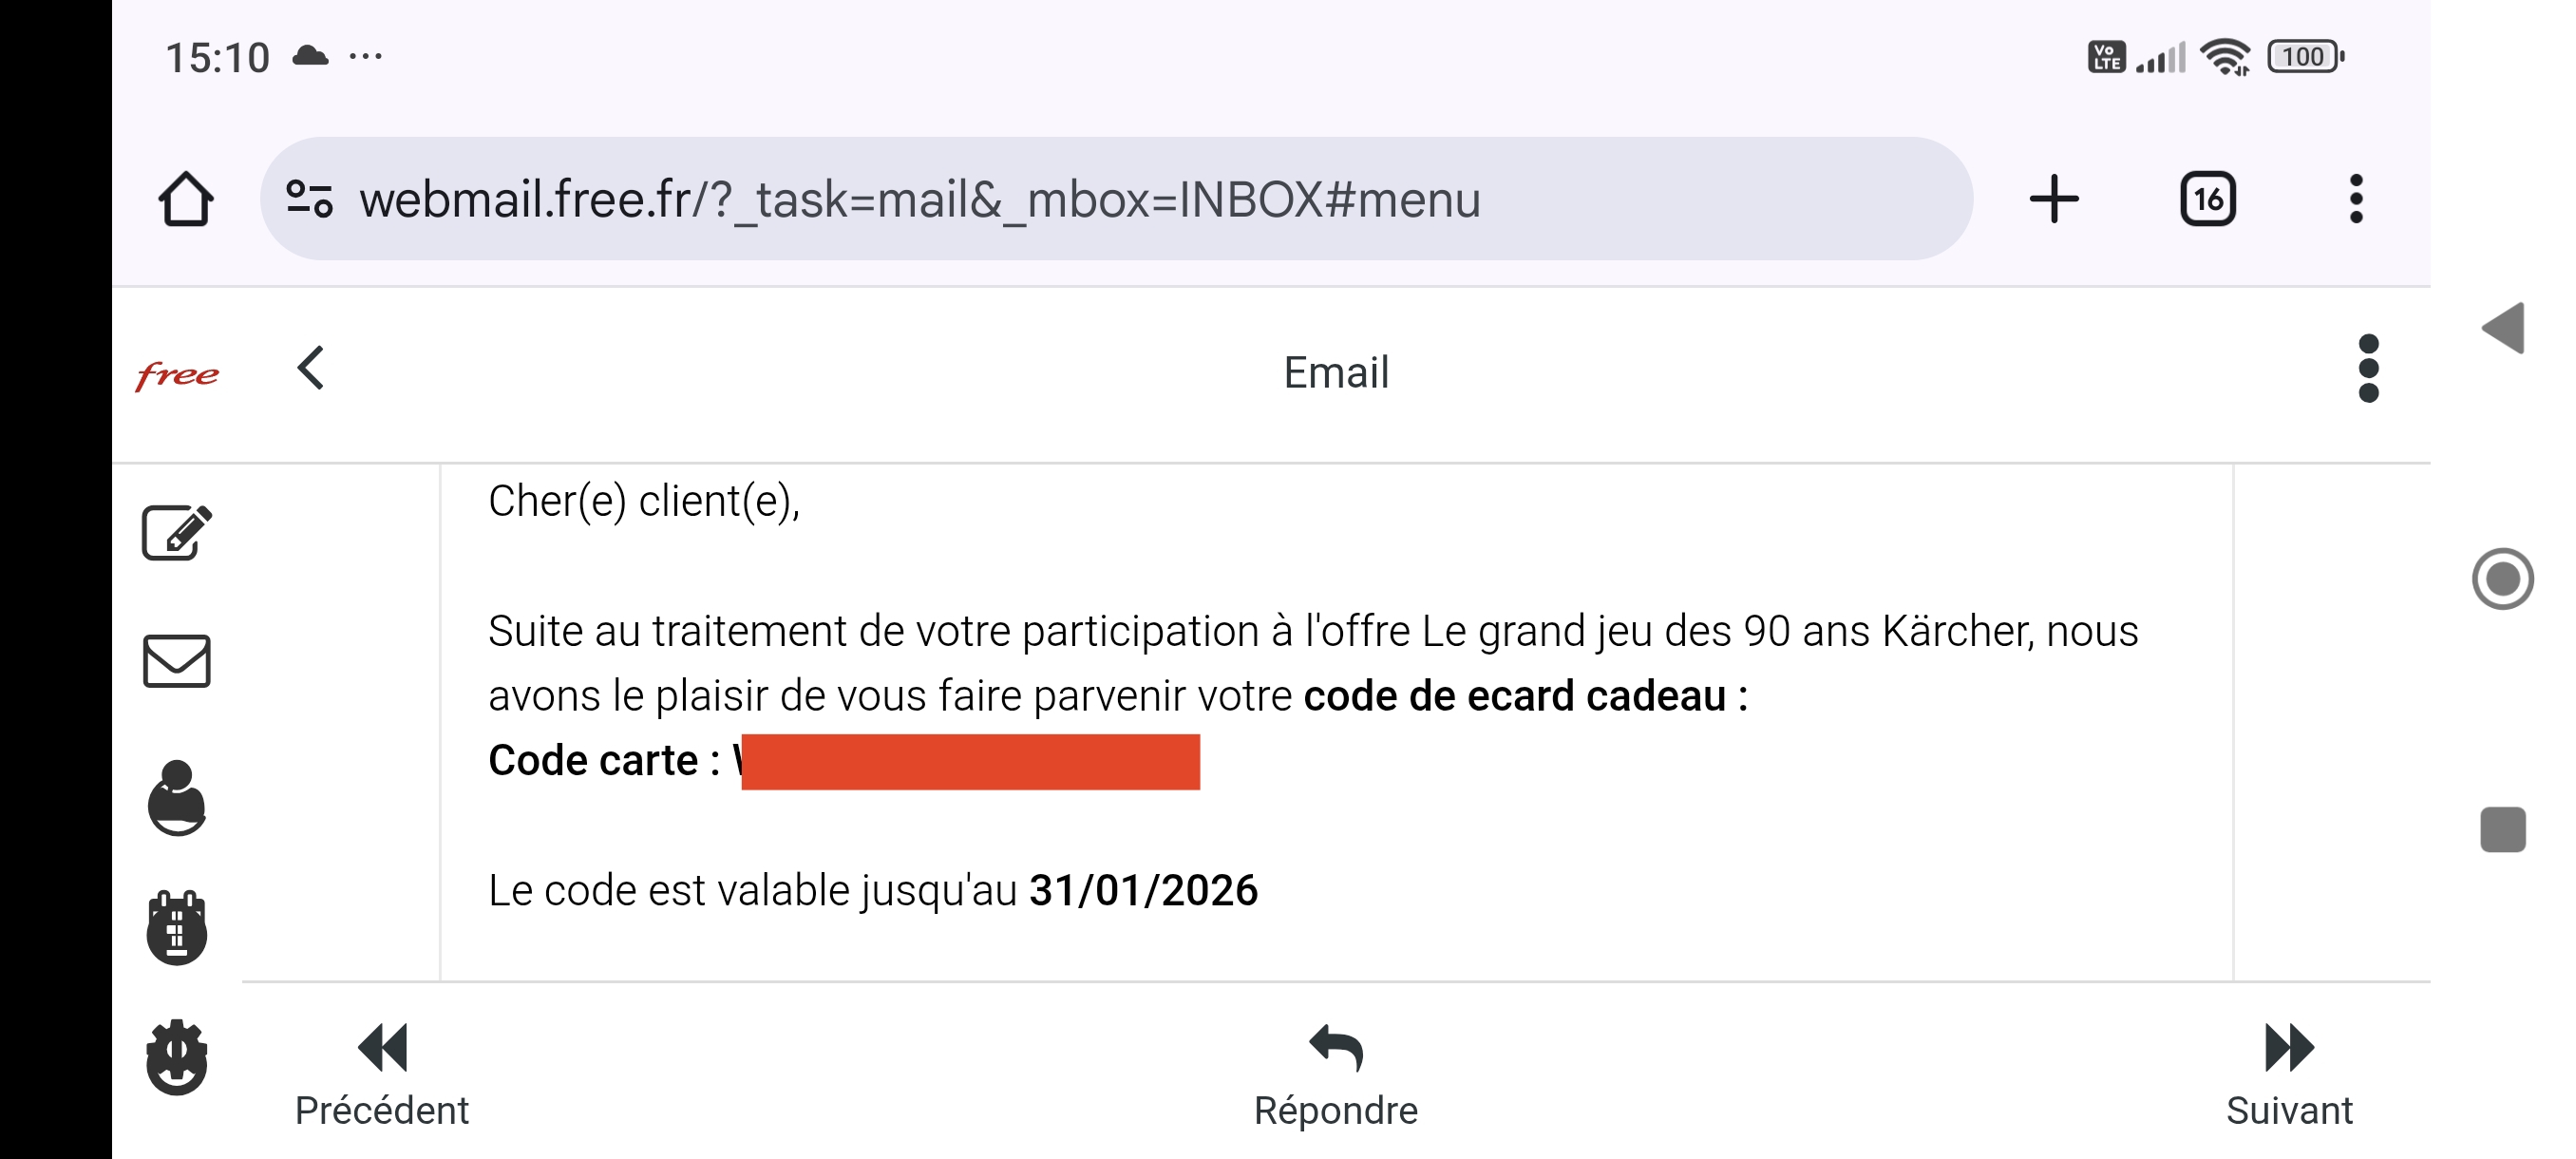
Task: Tap the Android recent apps square button
Action: (2503, 830)
